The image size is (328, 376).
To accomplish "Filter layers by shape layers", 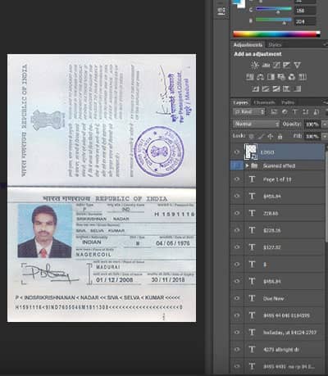I will (306, 112).
